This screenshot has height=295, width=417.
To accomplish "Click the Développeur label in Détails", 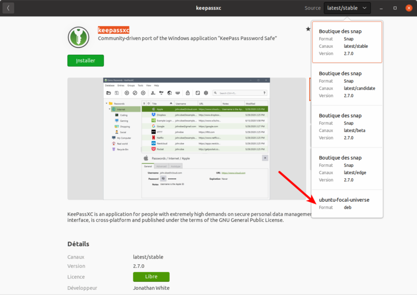I will [82, 288].
